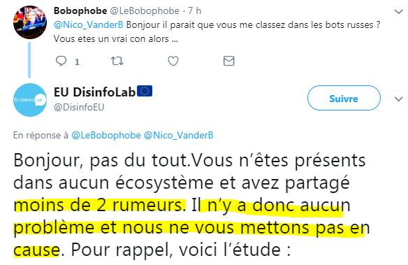Follow EU DisinfoLab with Suivre button
This screenshot has height=265, width=408.
pos(344,99)
